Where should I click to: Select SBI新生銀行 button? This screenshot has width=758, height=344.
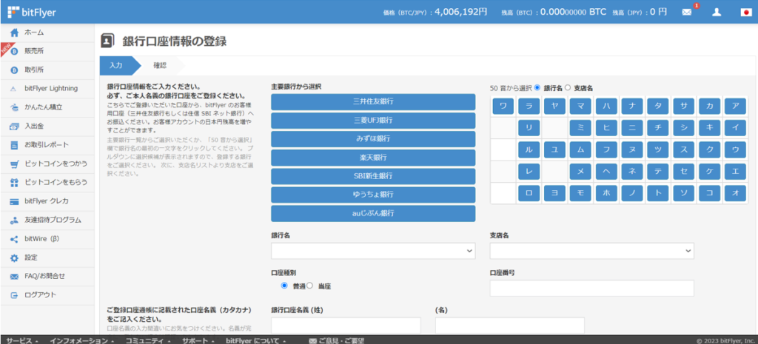click(x=373, y=176)
